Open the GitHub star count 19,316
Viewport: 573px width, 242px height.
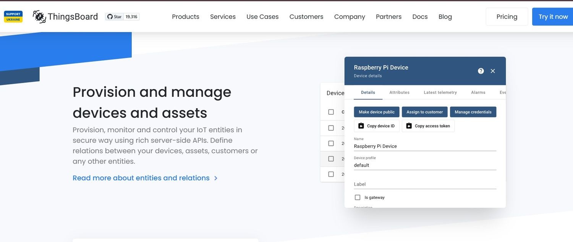point(131,17)
